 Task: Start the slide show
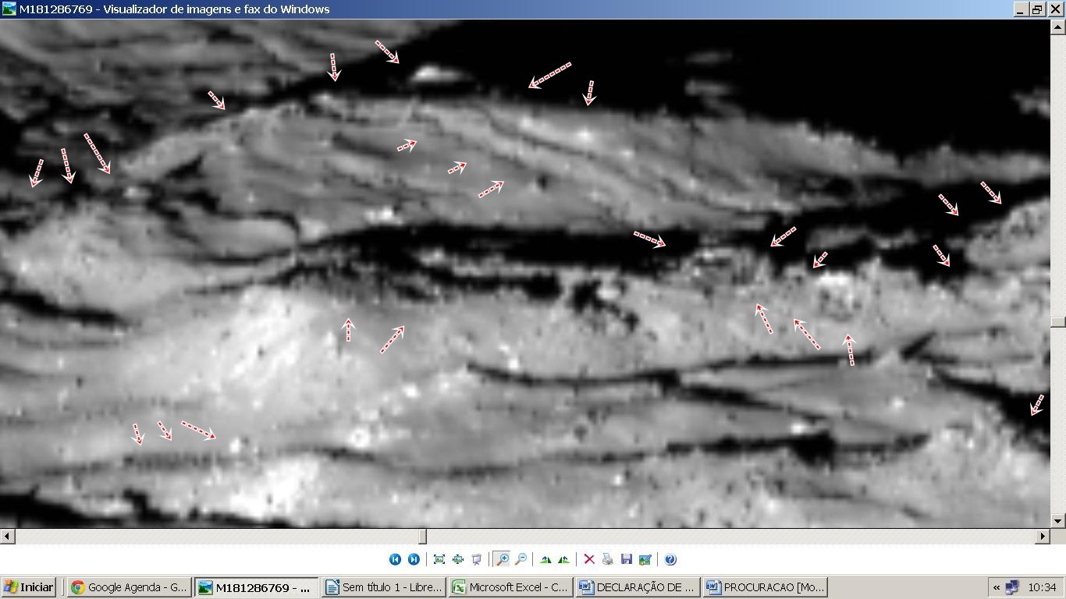[477, 559]
